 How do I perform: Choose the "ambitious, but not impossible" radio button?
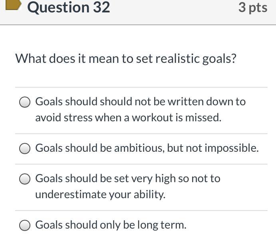click(x=25, y=149)
